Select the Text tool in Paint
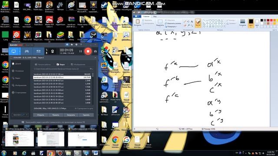The width and height of the screenshot is (278, 156). [192, 22]
